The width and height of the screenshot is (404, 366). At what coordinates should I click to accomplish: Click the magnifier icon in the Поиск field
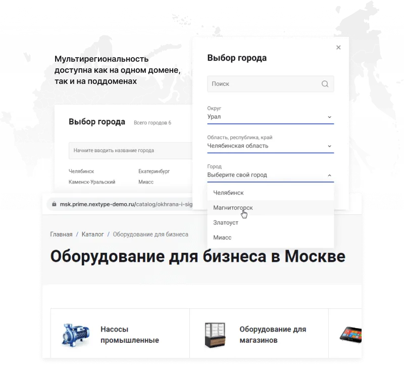click(325, 84)
